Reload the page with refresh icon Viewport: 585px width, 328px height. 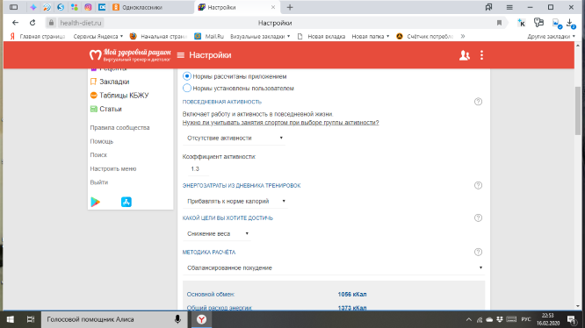point(32,23)
